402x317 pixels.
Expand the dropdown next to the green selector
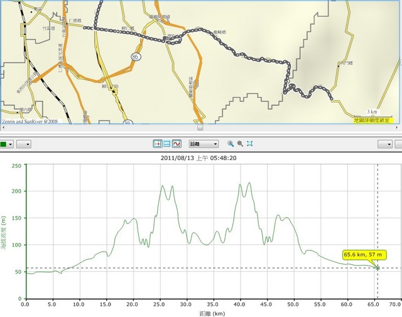24,144
